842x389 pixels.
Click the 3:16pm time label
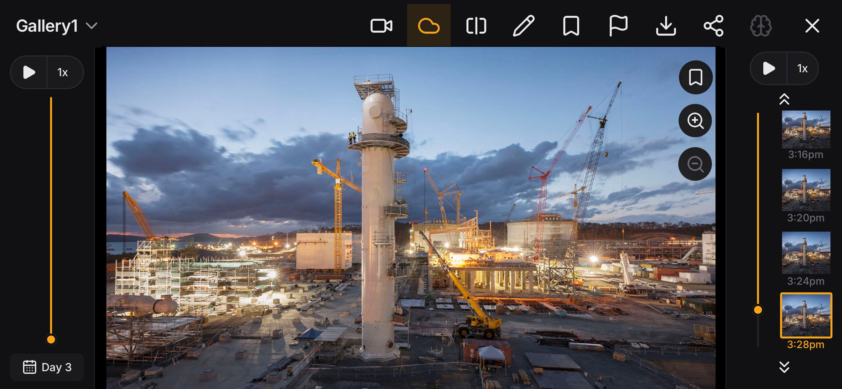point(805,154)
